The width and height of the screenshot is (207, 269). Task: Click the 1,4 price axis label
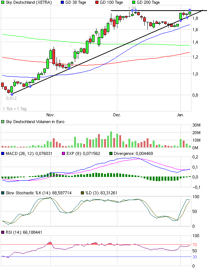[195, 42]
